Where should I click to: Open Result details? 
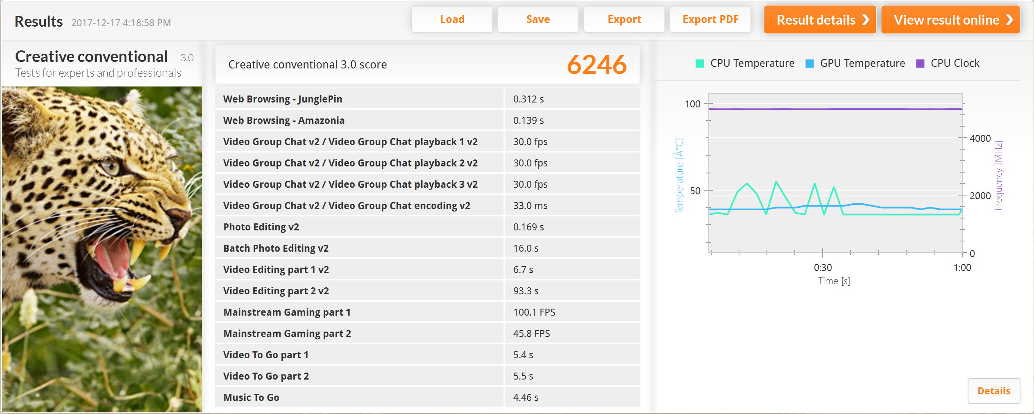816,20
